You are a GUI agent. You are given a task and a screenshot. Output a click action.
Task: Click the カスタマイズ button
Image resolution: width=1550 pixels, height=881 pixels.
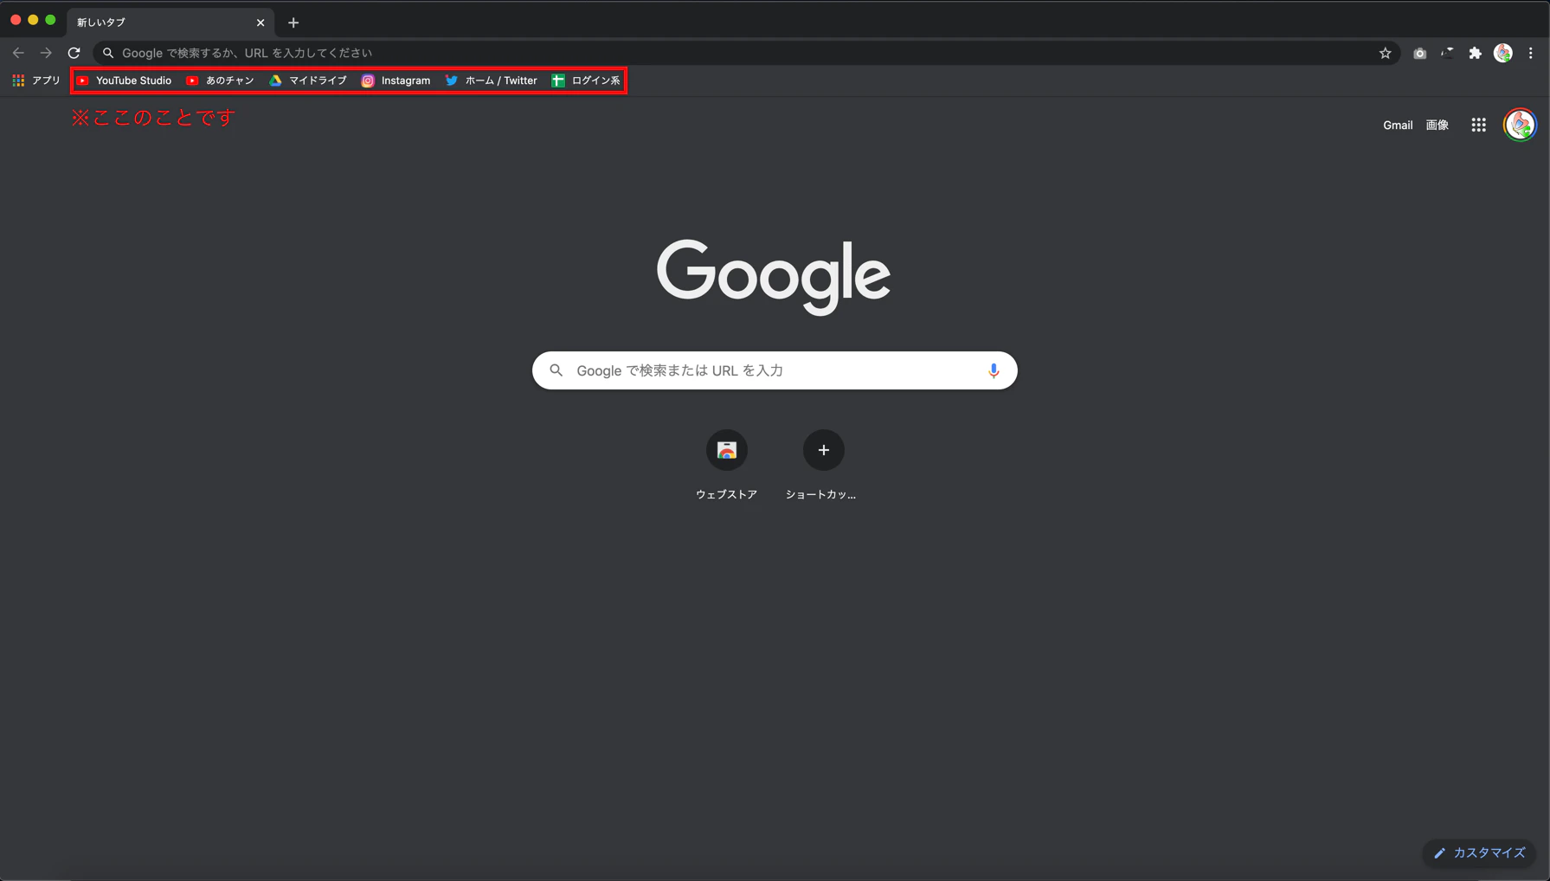click(x=1479, y=853)
